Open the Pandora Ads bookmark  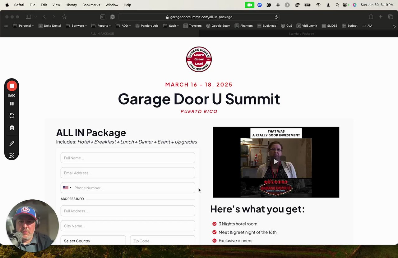pyautogui.click(x=147, y=26)
